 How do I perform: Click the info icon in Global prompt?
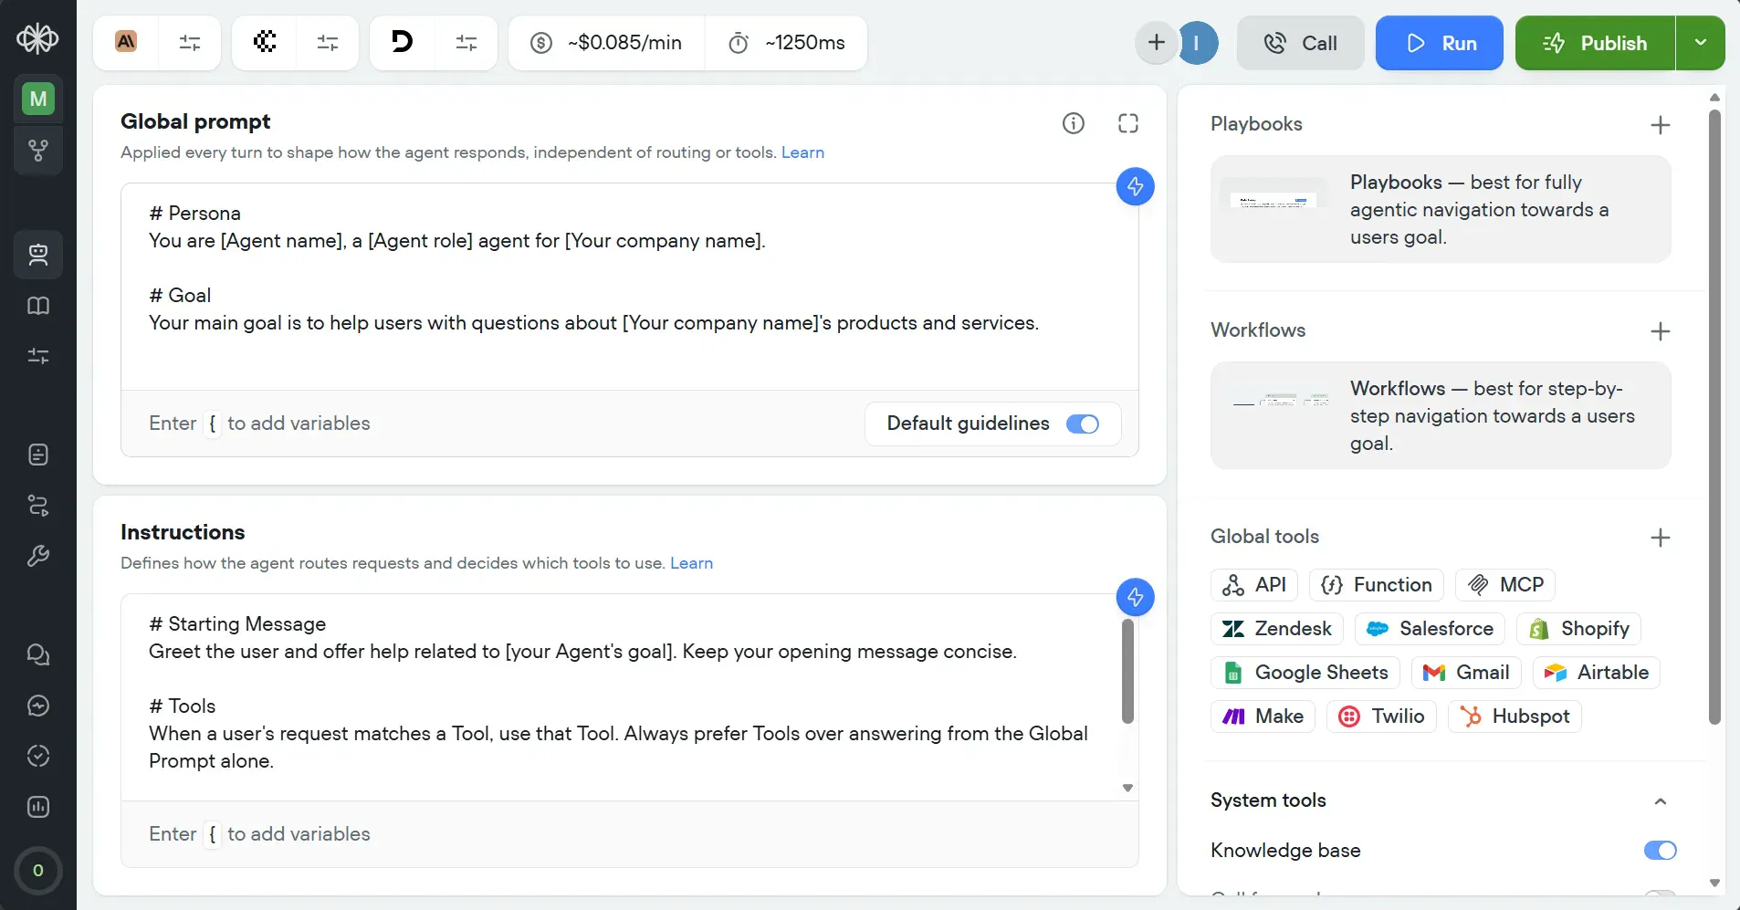pos(1074,123)
